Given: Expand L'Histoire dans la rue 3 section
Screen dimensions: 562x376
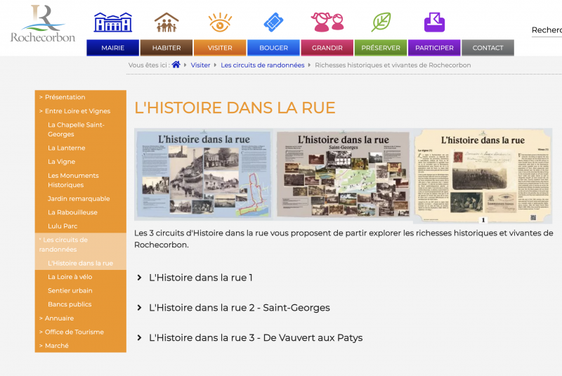Looking at the screenshot, I should (255, 338).
